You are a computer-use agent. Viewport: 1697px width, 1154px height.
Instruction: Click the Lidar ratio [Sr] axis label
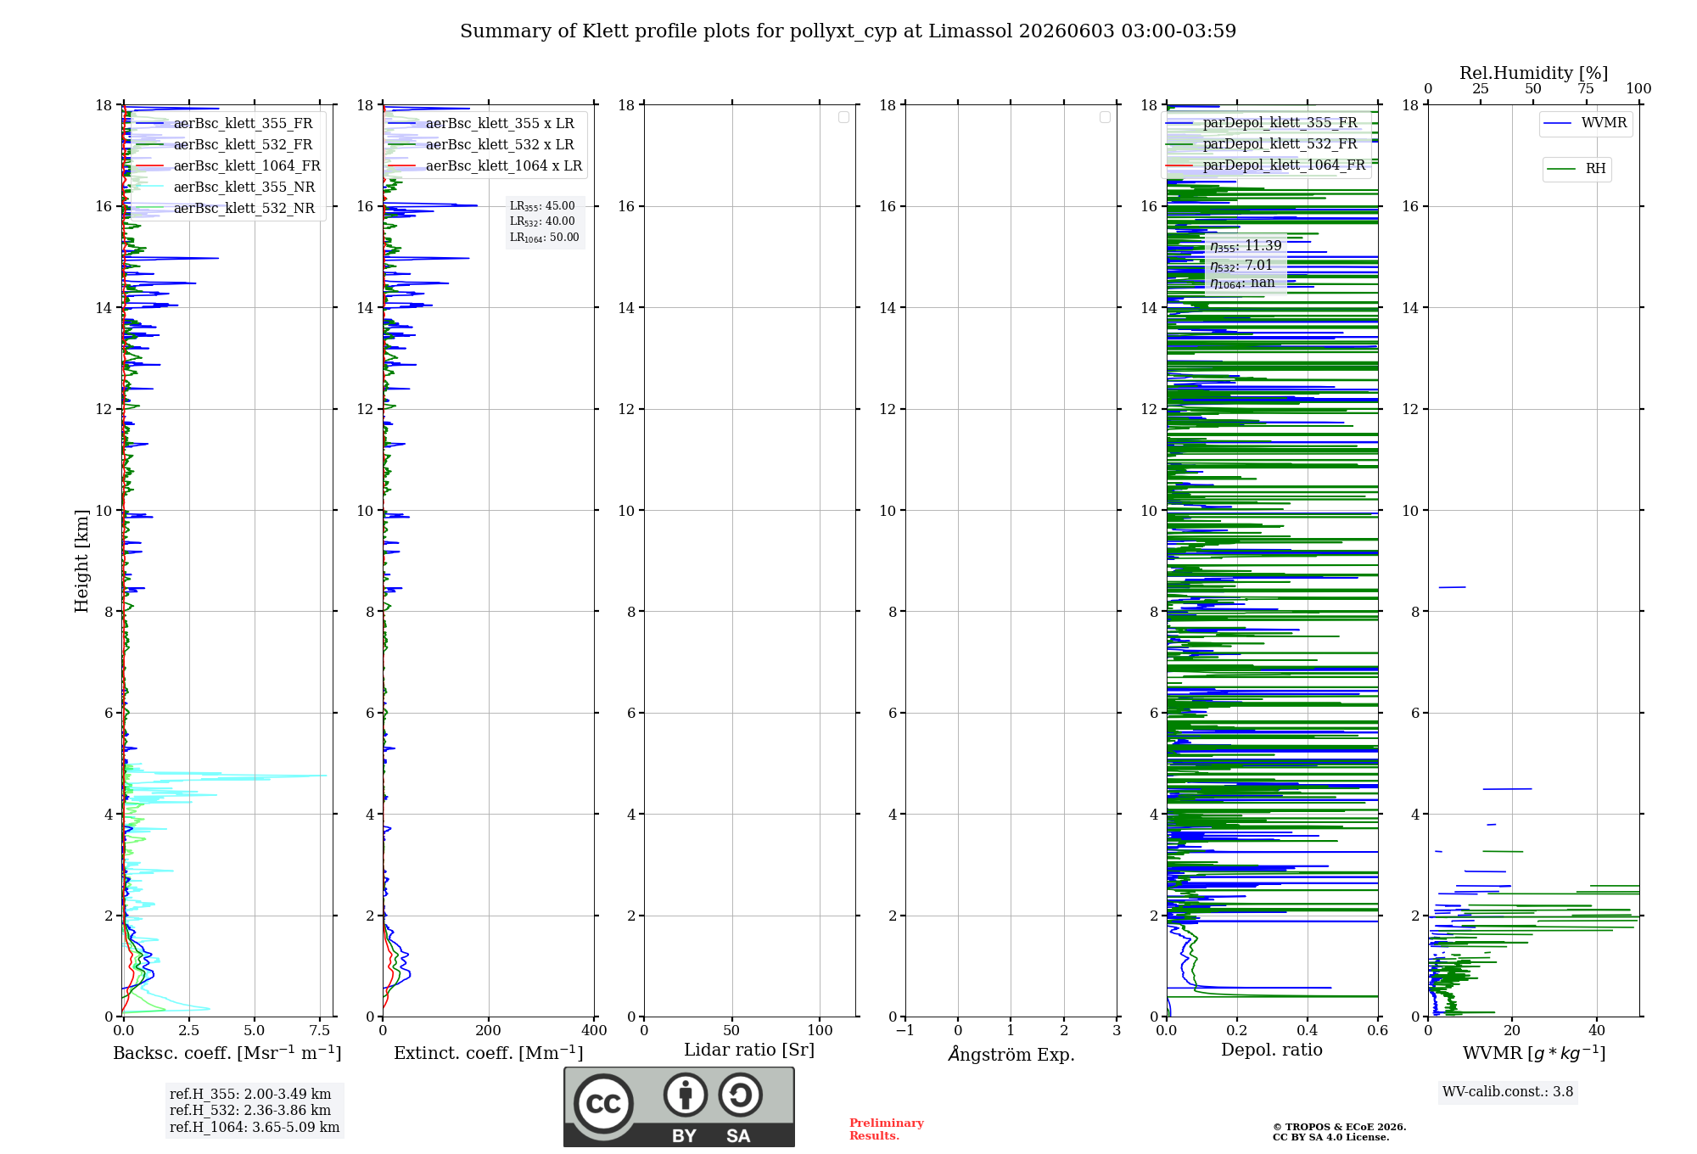749,1050
